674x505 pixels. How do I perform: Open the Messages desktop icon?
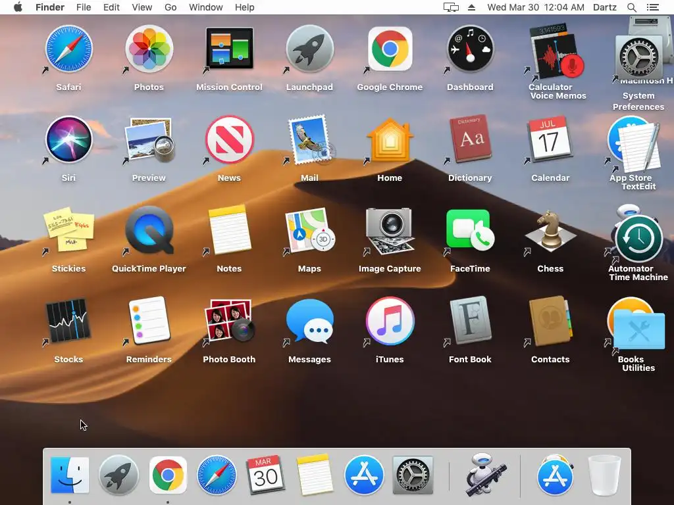tap(310, 320)
